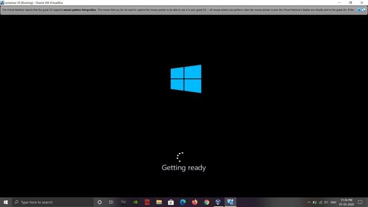This screenshot has width=368, height=207.
Task: Minimize the VirtualBox VM window
Action: [x=339, y=2]
